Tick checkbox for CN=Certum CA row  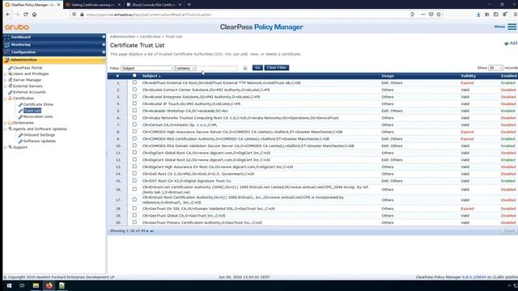134,124
